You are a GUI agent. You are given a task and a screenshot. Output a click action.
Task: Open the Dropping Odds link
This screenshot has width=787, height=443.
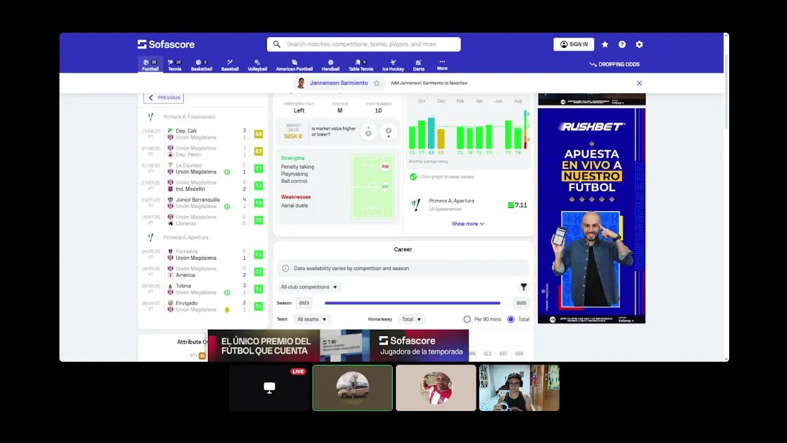(x=614, y=64)
